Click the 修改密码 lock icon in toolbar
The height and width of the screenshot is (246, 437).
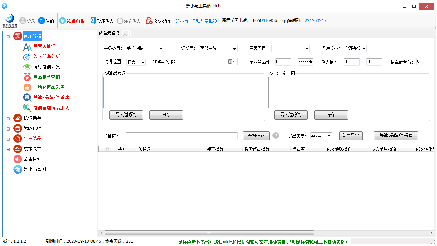(x=149, y=21)
